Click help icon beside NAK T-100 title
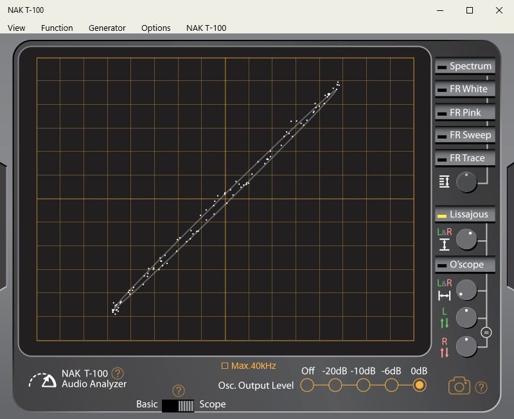 pyautogui.click(x=118, y=373)
